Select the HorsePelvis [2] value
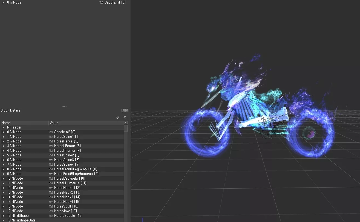 coord(66,141)
